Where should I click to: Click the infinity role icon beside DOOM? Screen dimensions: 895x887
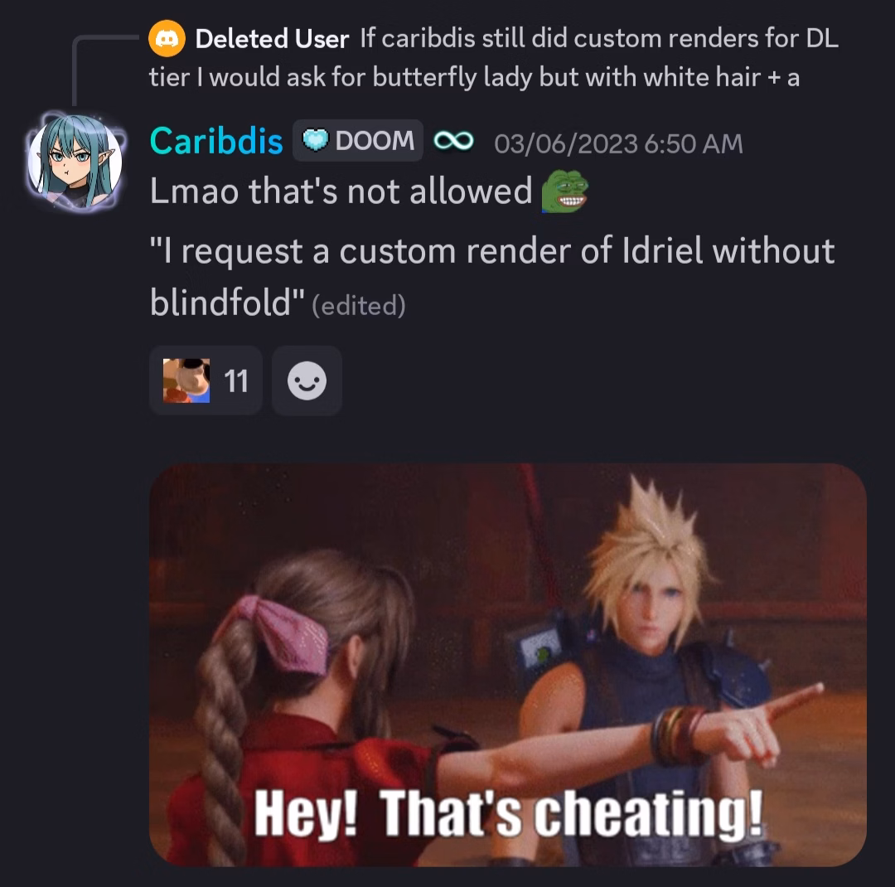pyautogui.click(x=453, y=140)
